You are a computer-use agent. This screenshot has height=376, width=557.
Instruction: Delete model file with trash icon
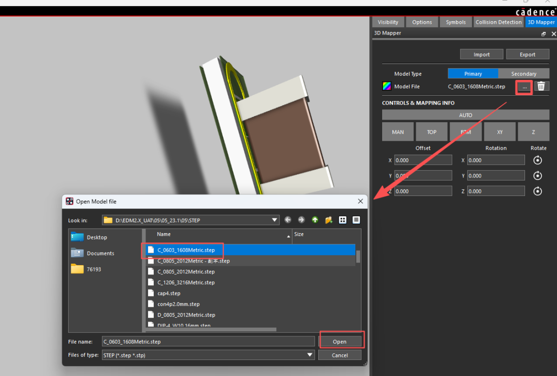click(541, 87)
